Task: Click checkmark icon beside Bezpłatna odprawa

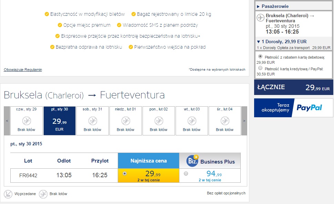Action: [x=52, y=47]
